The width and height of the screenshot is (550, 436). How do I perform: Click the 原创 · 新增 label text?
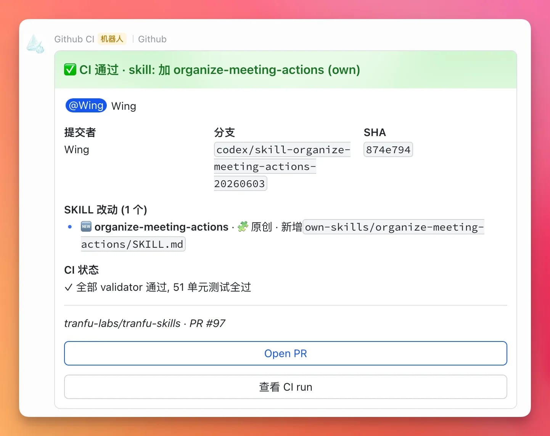tap(277, 227)
